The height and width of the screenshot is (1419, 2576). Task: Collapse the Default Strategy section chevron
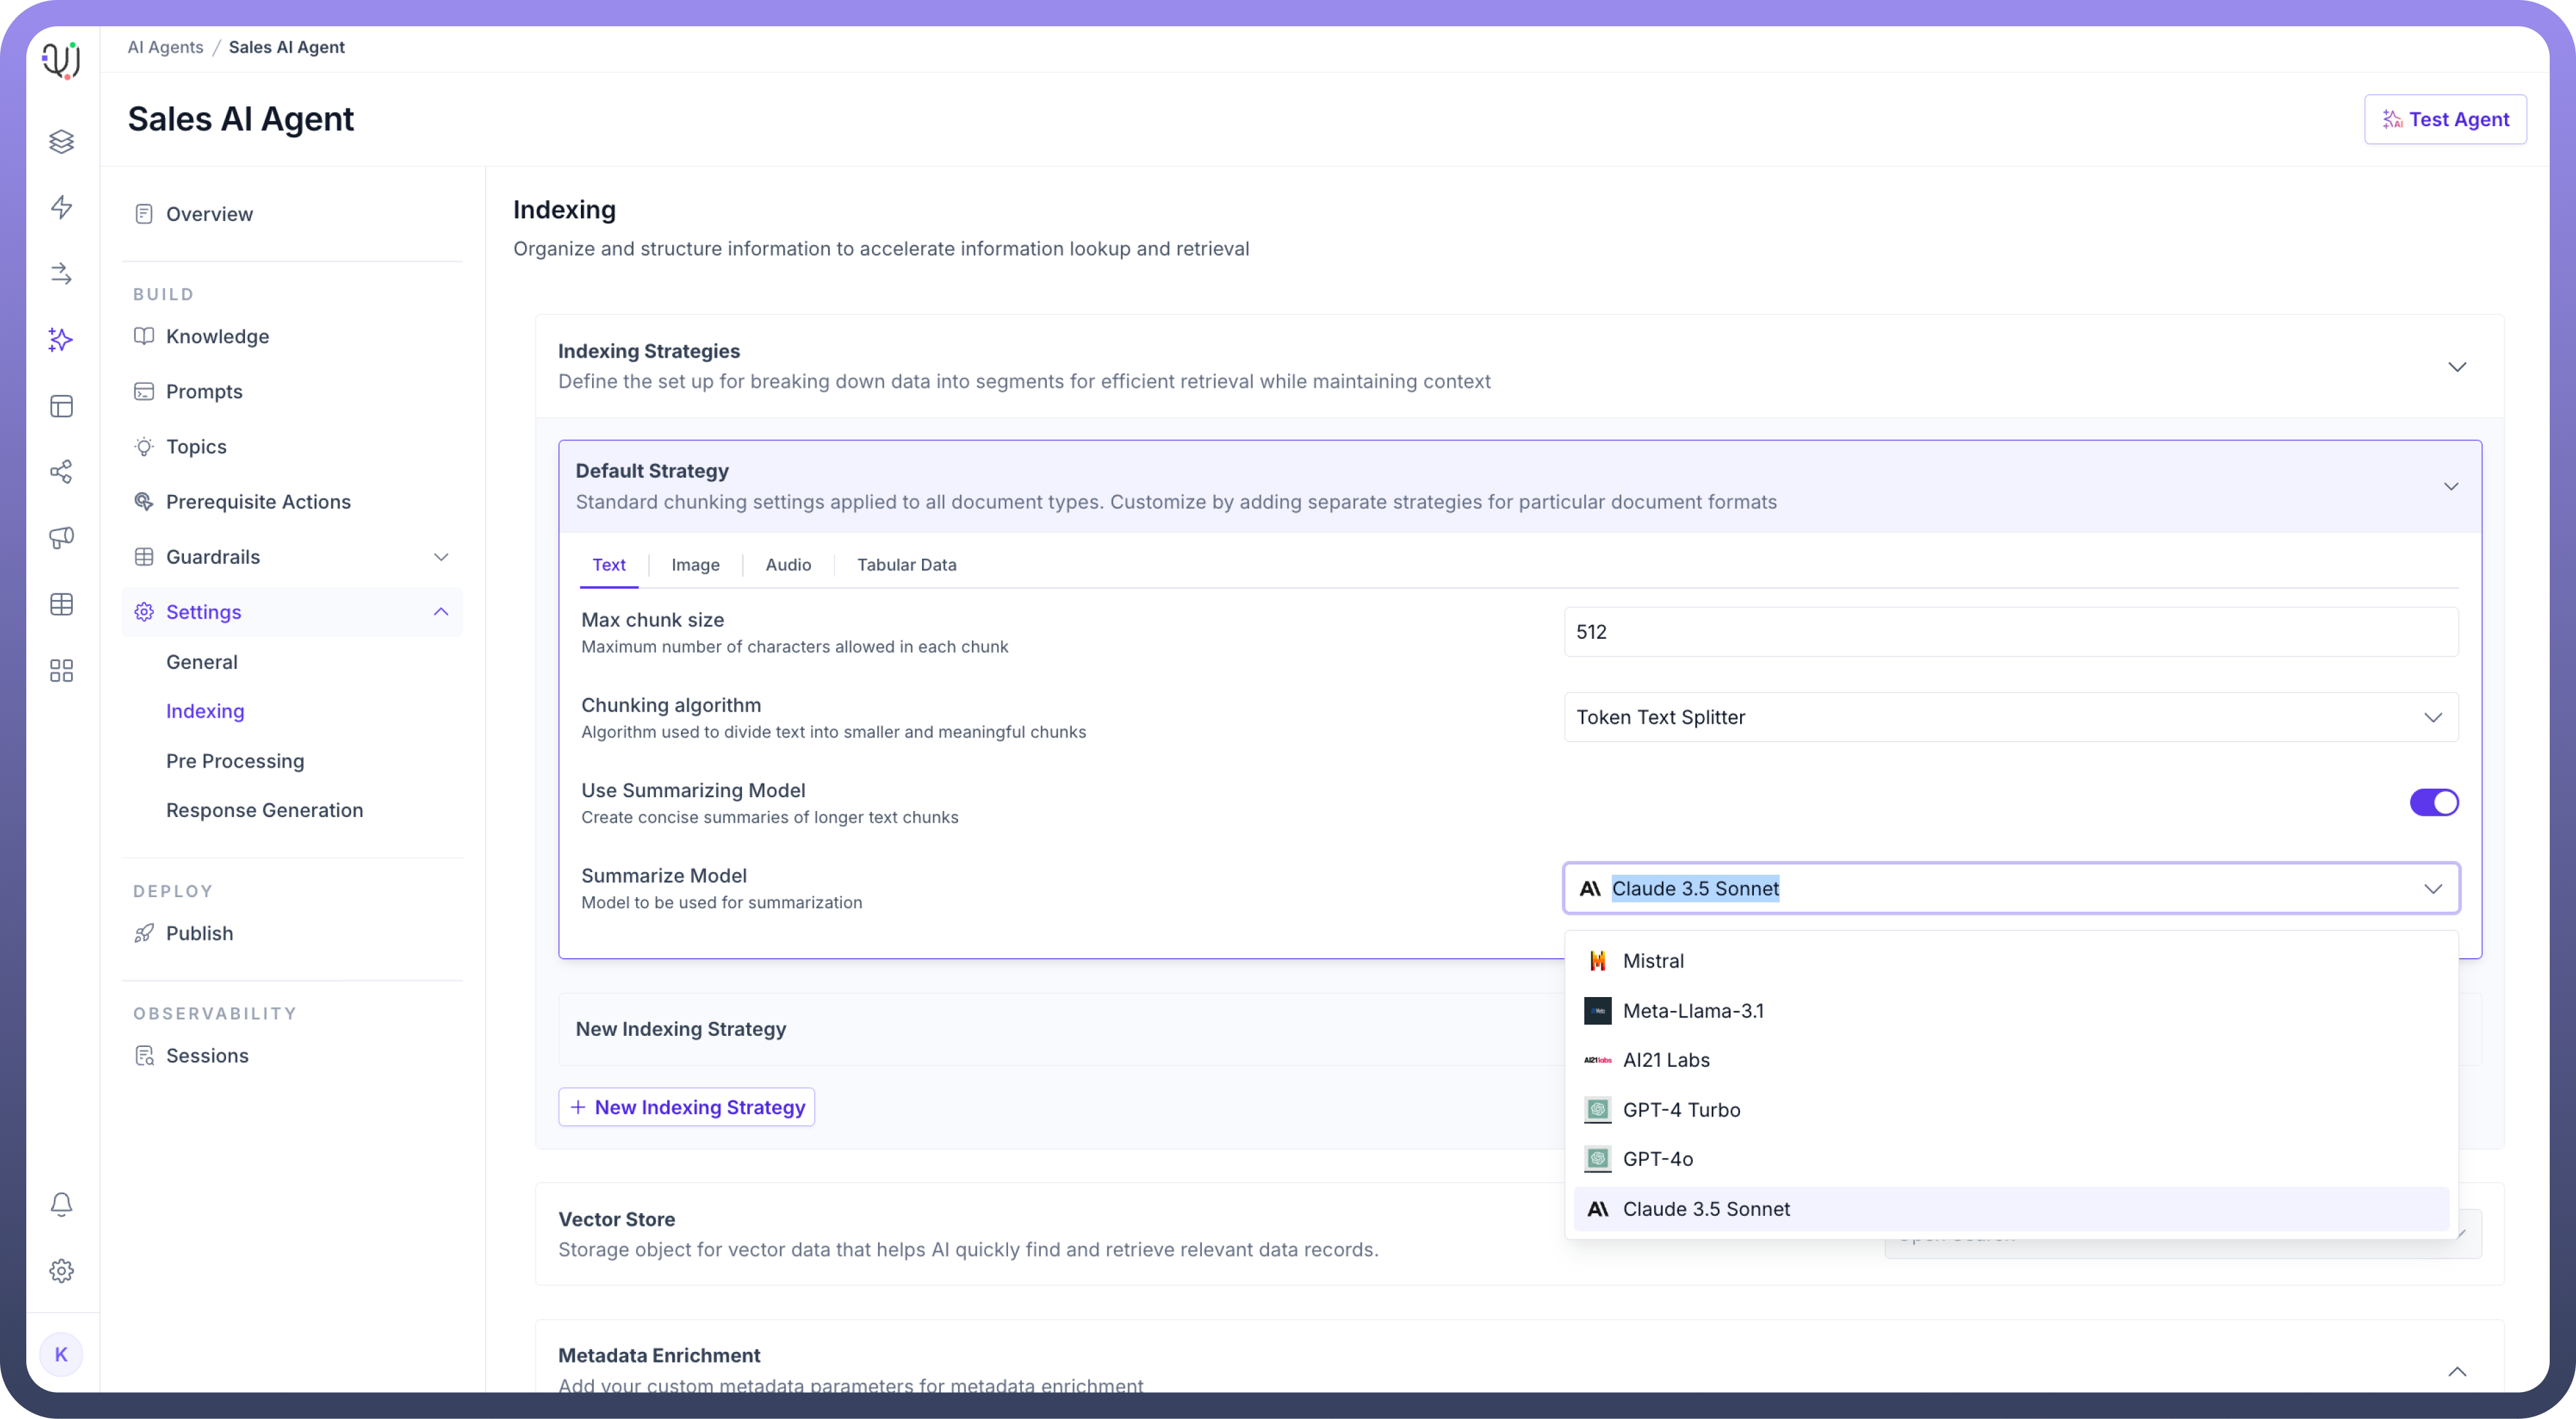(2451, 487)
